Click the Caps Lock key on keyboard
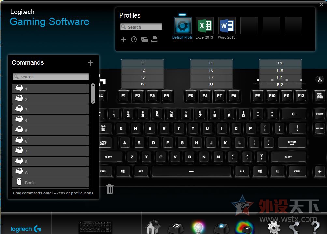 click(x=105, y=143)
